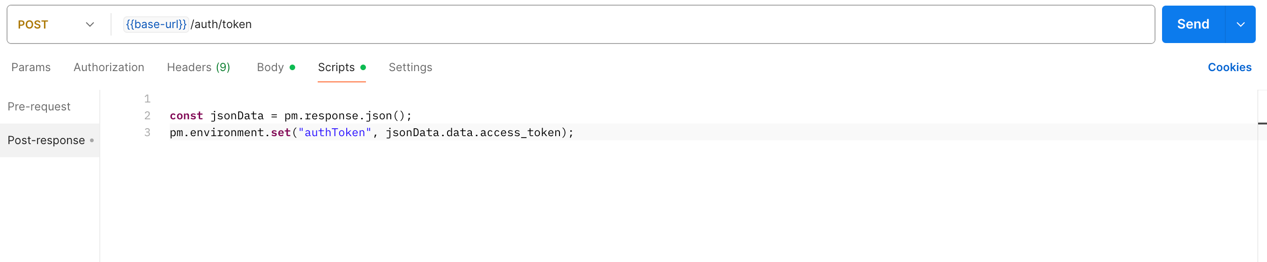The image size is (1267, 262).
Task: Expand the Send options arrow
Action: tap(1240, 24)
